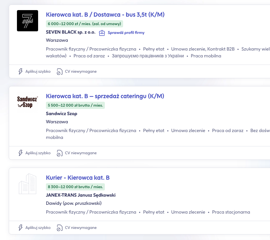The width and height of the screenshot is (270, 240).
Task: Open Kierowca kat. B – sprzedaż cateringu offer
Action: pyautogui.click(x=105, y=96)
